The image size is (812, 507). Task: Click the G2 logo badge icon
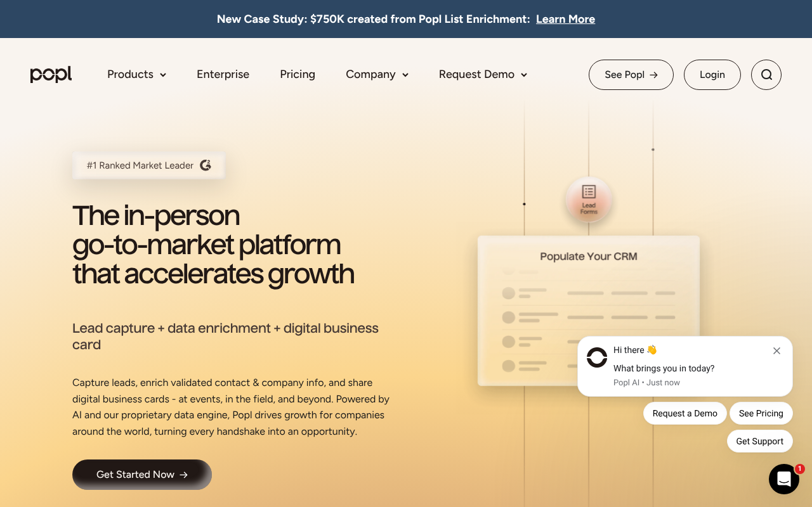coord(206,165)
